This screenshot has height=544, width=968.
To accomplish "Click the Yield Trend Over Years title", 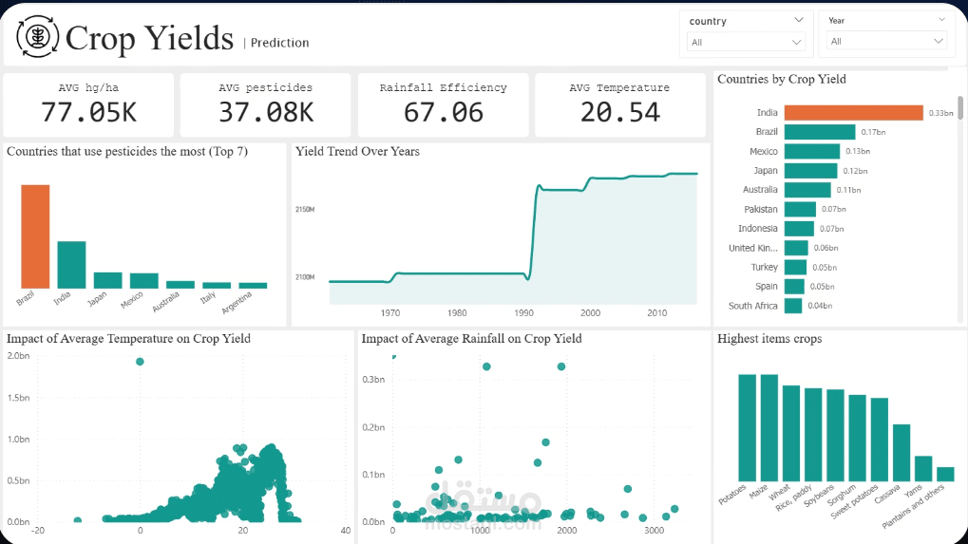I will coord(357,152).
